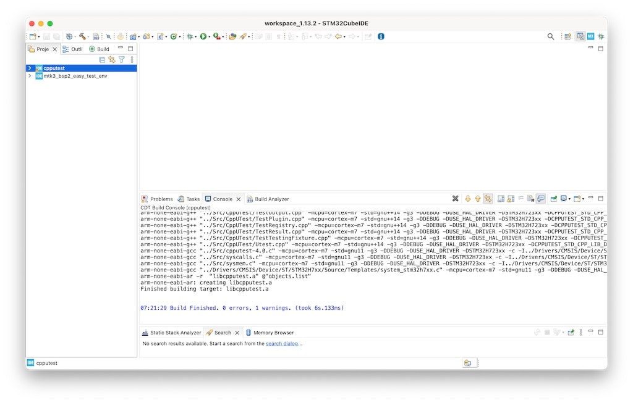Build the project with the hammer icon

click(x=81, y=36)
